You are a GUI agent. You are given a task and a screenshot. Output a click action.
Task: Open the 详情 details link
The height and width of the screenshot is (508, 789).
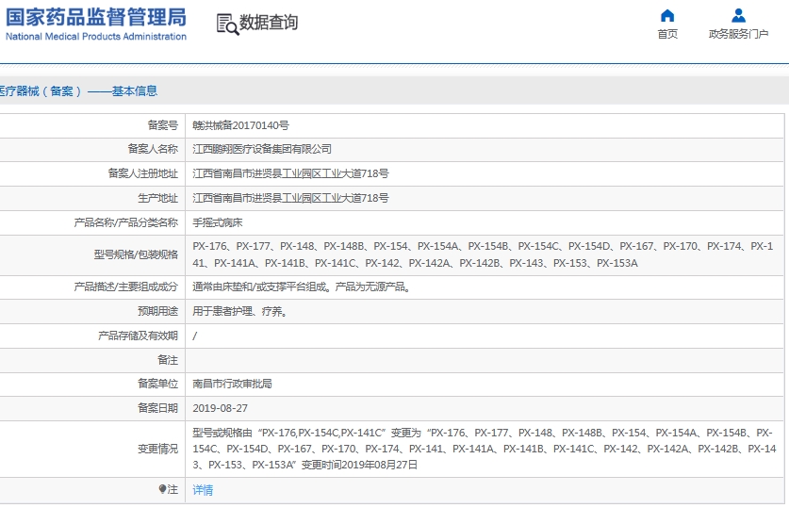coord(203,490)
